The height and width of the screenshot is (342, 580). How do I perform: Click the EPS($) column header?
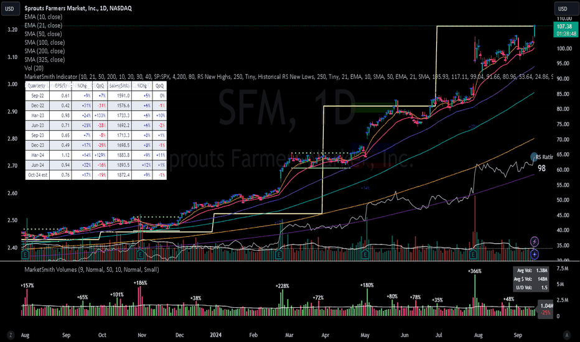(x=60, y=86)
